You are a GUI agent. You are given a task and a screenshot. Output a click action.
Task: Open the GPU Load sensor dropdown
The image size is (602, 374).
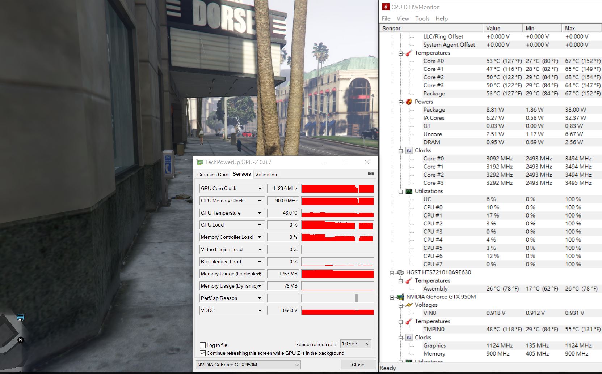tap(260, 225)
